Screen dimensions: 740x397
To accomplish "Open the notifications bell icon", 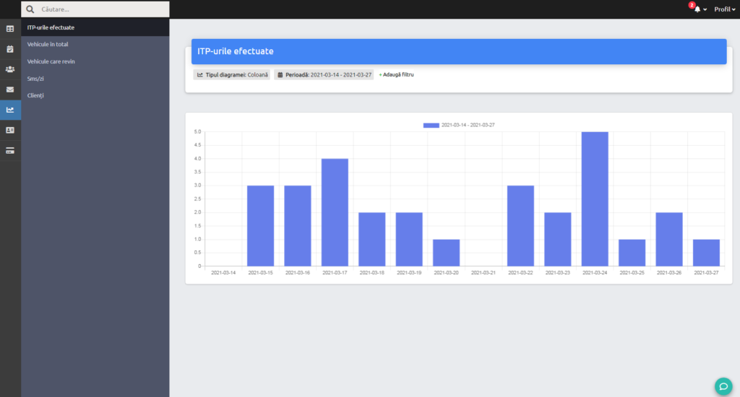I will [697, 9].
